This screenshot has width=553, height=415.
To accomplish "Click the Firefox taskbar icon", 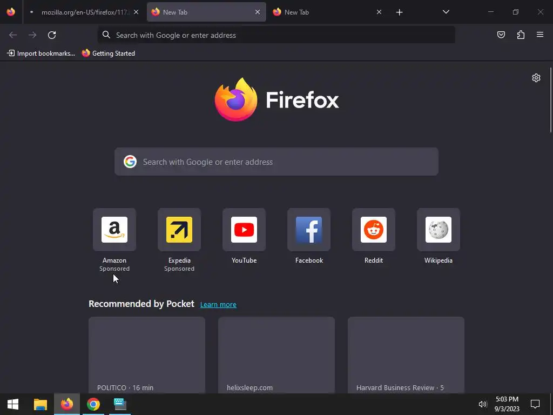I will (66, 404).
